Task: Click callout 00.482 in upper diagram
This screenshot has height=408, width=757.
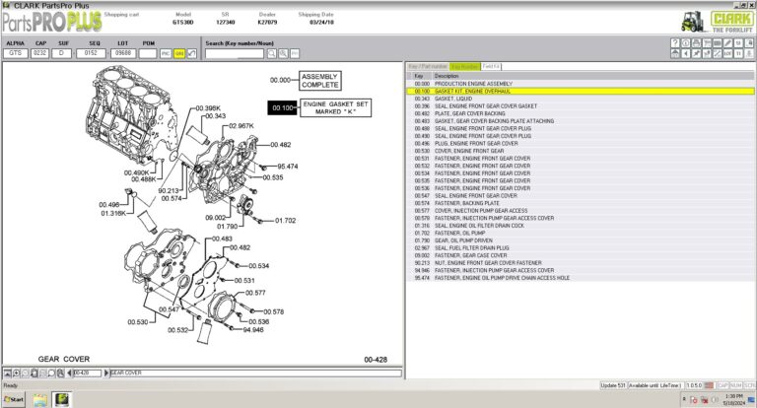Action: 281,144
